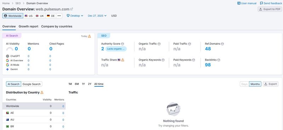Open external link icon next to web.pulsesun.com
This screenshot has width=283, height=130.
click(72, 9)
